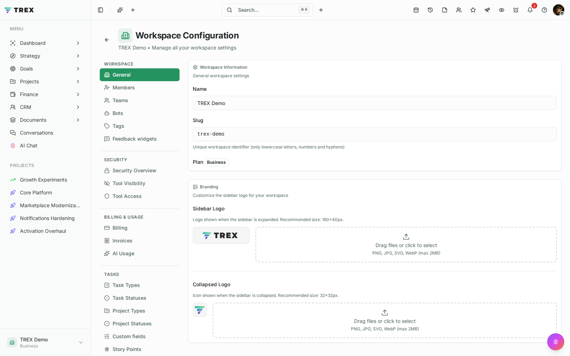This screenshot has height=356, width=570.
Task: Open Task Statuses settings
Action: click(140, 298)
